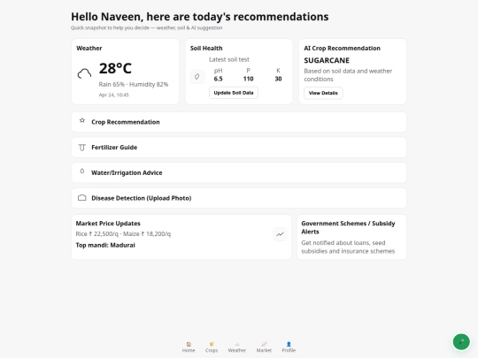The width and height of the screenshot is (478, 358).
Task: Click the AI Crop Recommendation card title
Action: (x=342, y=48)
